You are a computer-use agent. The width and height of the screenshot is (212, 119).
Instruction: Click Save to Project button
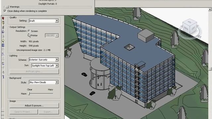24,112
